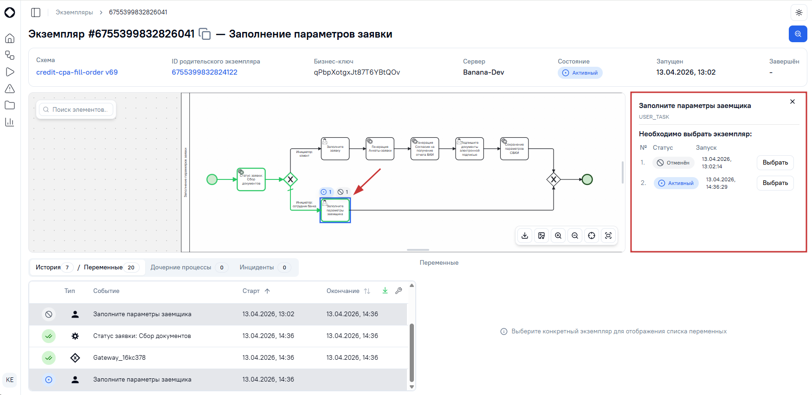Viewport: 812px width, 395px height.
Task: Copy the instance ID with copy icon
Action: coord(205,34)
